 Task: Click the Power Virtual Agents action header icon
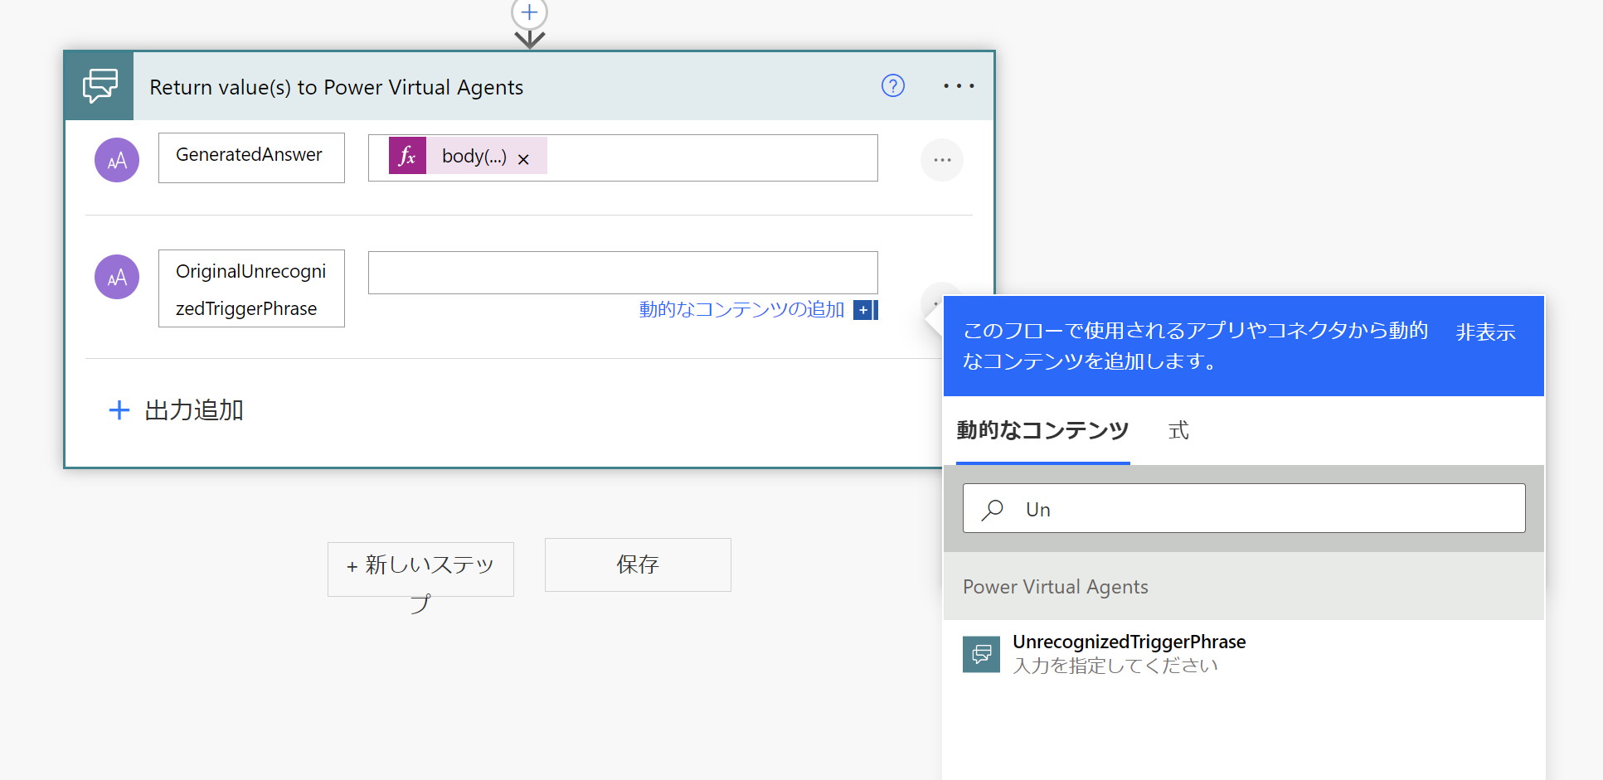(100, 86)
